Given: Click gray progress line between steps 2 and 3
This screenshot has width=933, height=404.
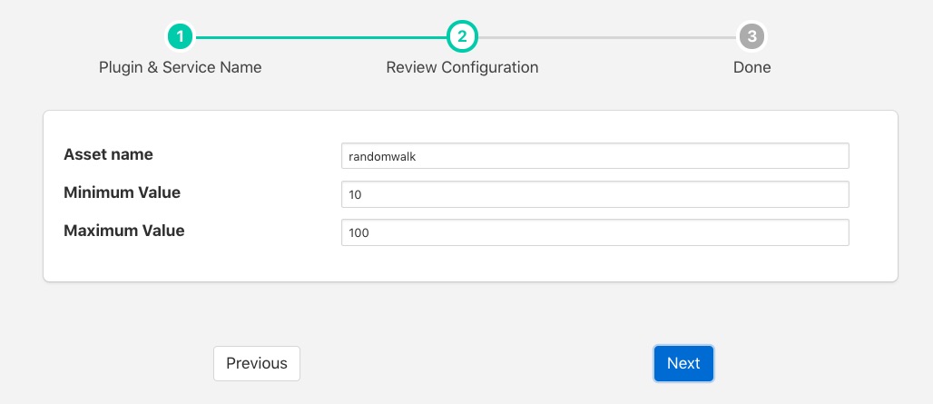Looking at the screenshot, I should 606,37.
